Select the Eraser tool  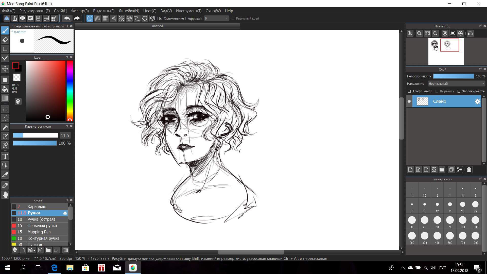(x=5, y=40)
